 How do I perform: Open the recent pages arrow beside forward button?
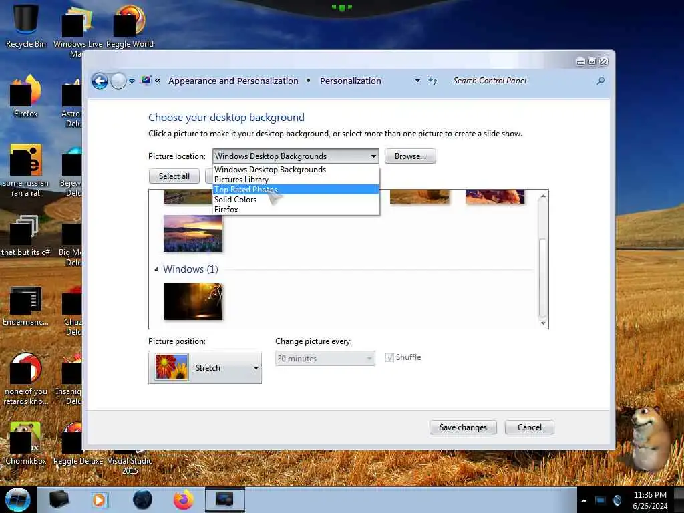(132, 81)
